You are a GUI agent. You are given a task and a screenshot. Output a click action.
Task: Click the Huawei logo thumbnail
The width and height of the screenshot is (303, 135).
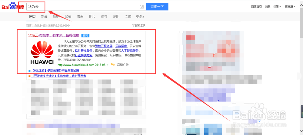pos(42,52)
